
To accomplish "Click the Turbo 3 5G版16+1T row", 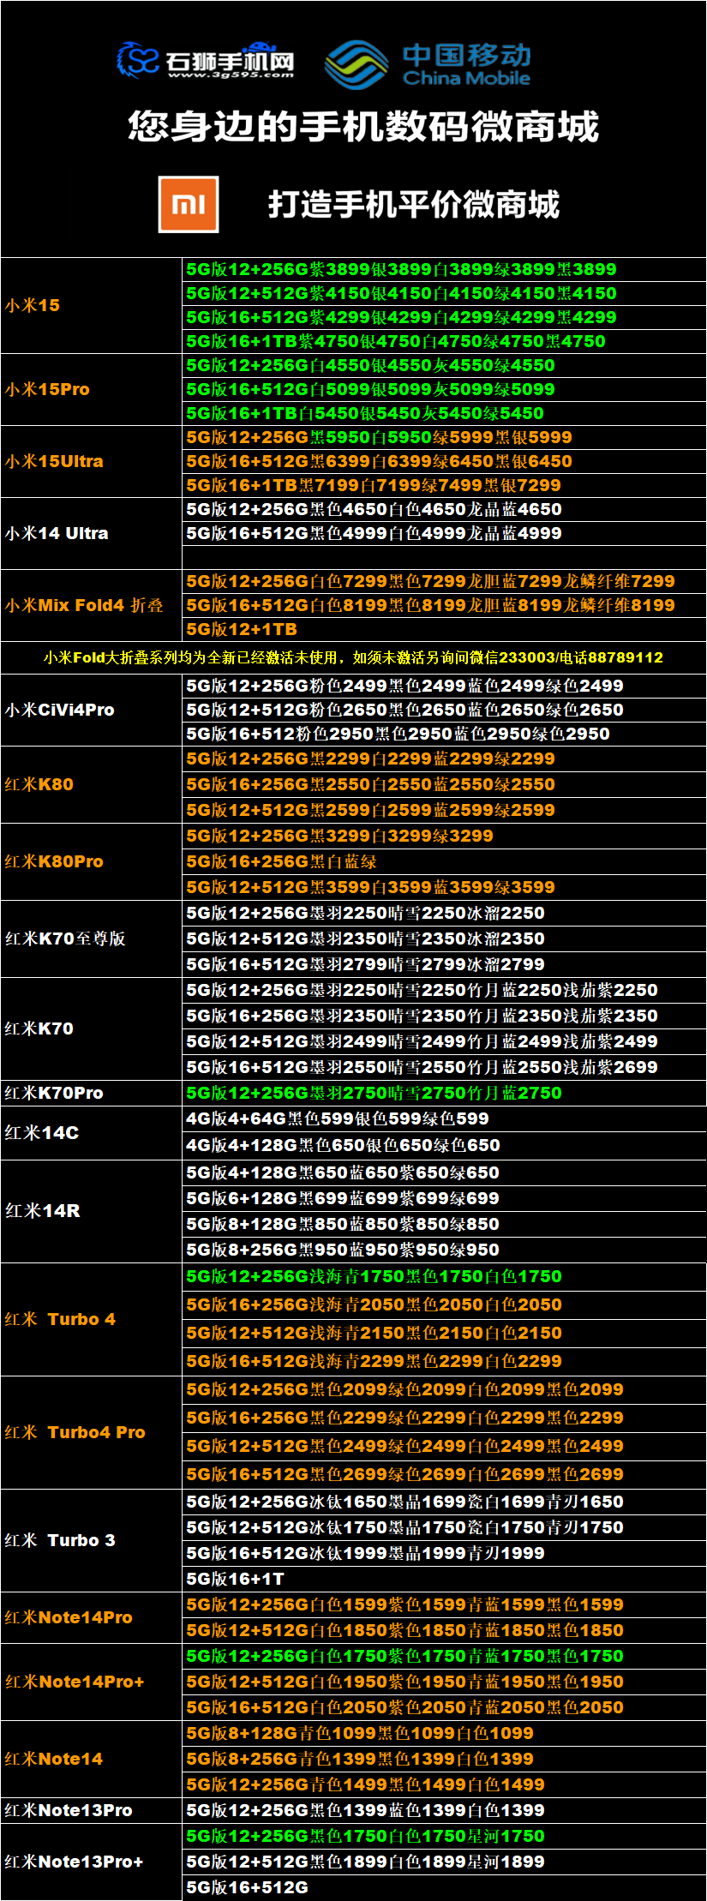I will pyautogui.click(x=444, y=1579).
